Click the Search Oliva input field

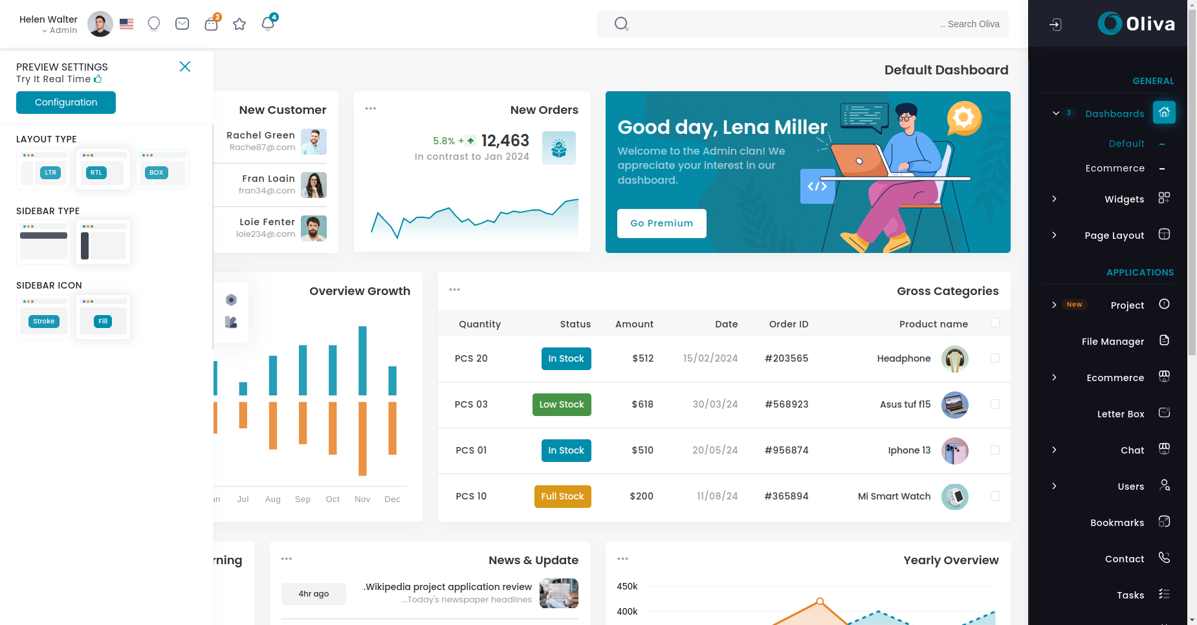[x=802, y=24]
